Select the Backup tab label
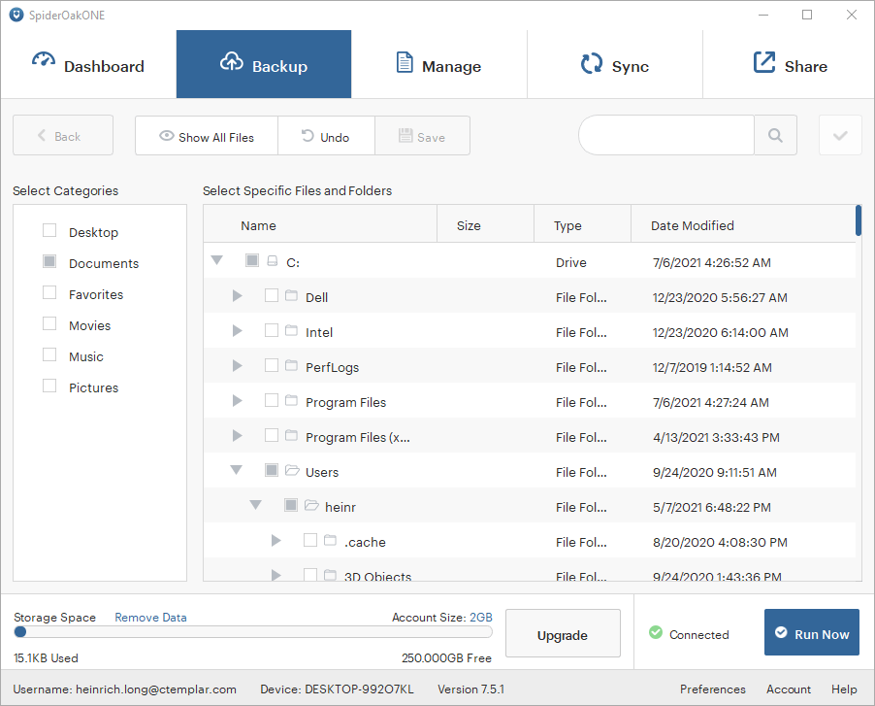875x706 pixels. pyautogui.click(x=279, y=66)
